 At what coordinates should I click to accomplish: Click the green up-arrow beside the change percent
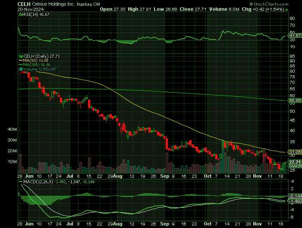(x=287, y=9)
